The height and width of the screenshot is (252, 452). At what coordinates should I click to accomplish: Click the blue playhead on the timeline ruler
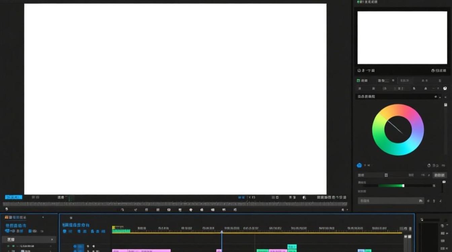pyautogui.click(x=222, y=232)
